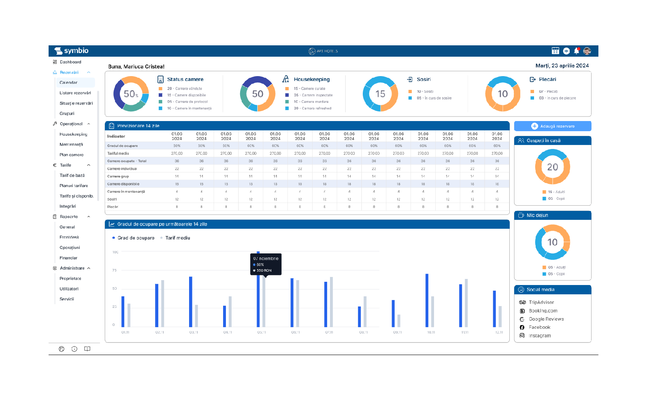Collapse the Tarife sidebar section
647x400 pixels.
pyautogui.click(x=89, y=165)
